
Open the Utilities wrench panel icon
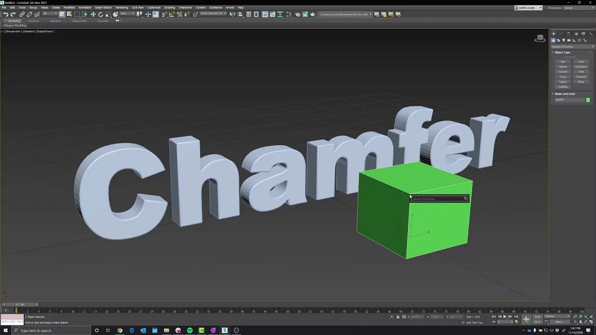[x=591, y=34]
